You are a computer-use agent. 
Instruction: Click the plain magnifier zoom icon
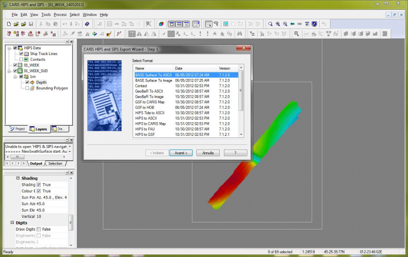270,24
